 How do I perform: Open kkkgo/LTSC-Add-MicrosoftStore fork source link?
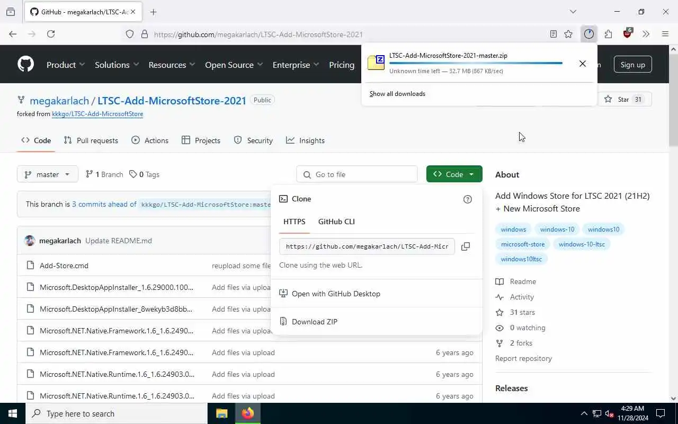(97, 114)
